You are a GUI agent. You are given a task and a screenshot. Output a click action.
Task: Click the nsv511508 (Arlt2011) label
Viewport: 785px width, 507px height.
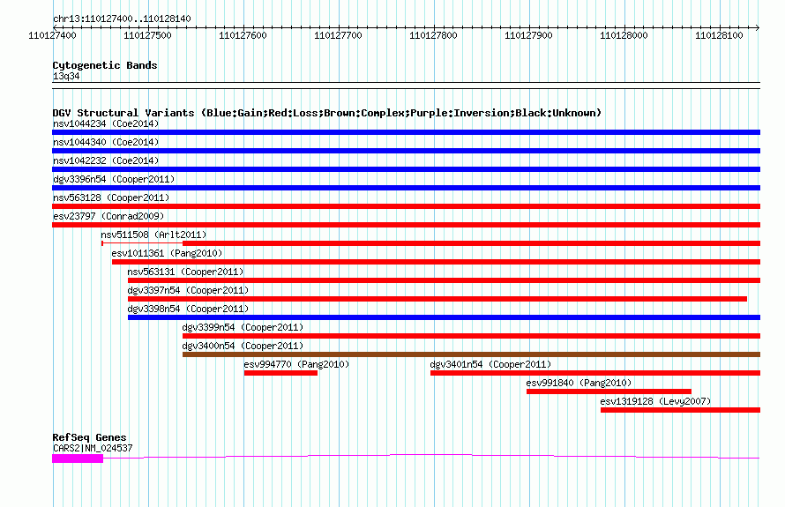(153, 235)
